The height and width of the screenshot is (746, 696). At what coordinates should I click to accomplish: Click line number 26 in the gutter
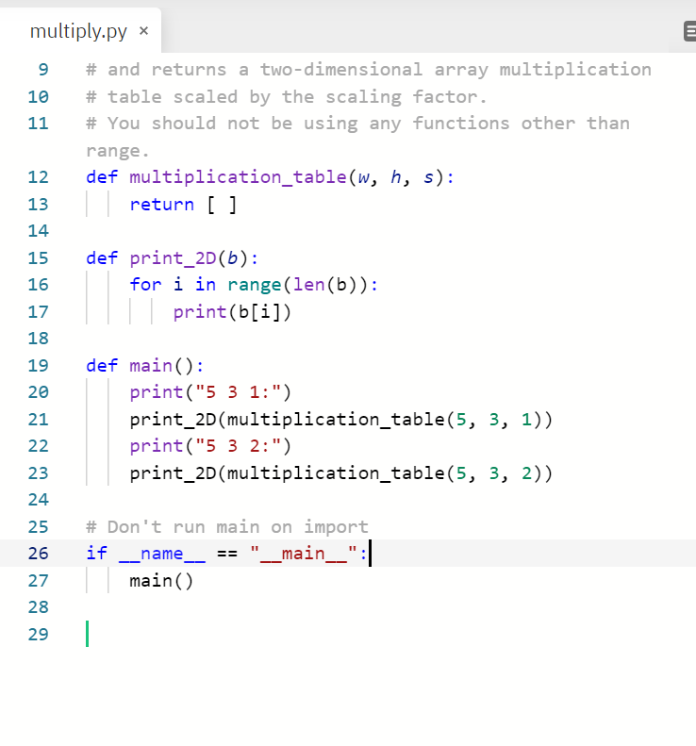pos(38,554)
